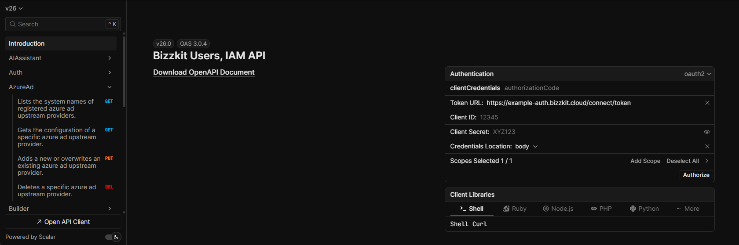Reveal Client Secret using the eye icon

[707, 132]
